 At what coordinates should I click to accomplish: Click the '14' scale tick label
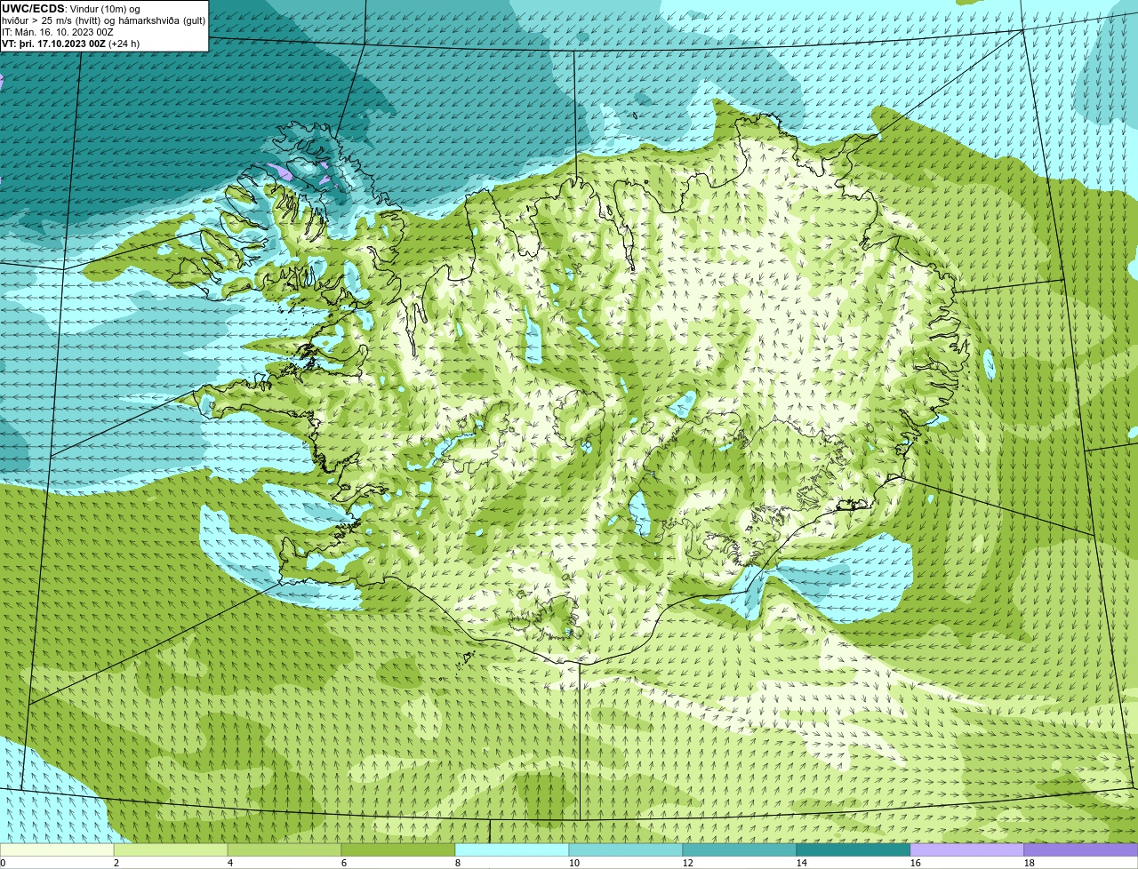802,863
